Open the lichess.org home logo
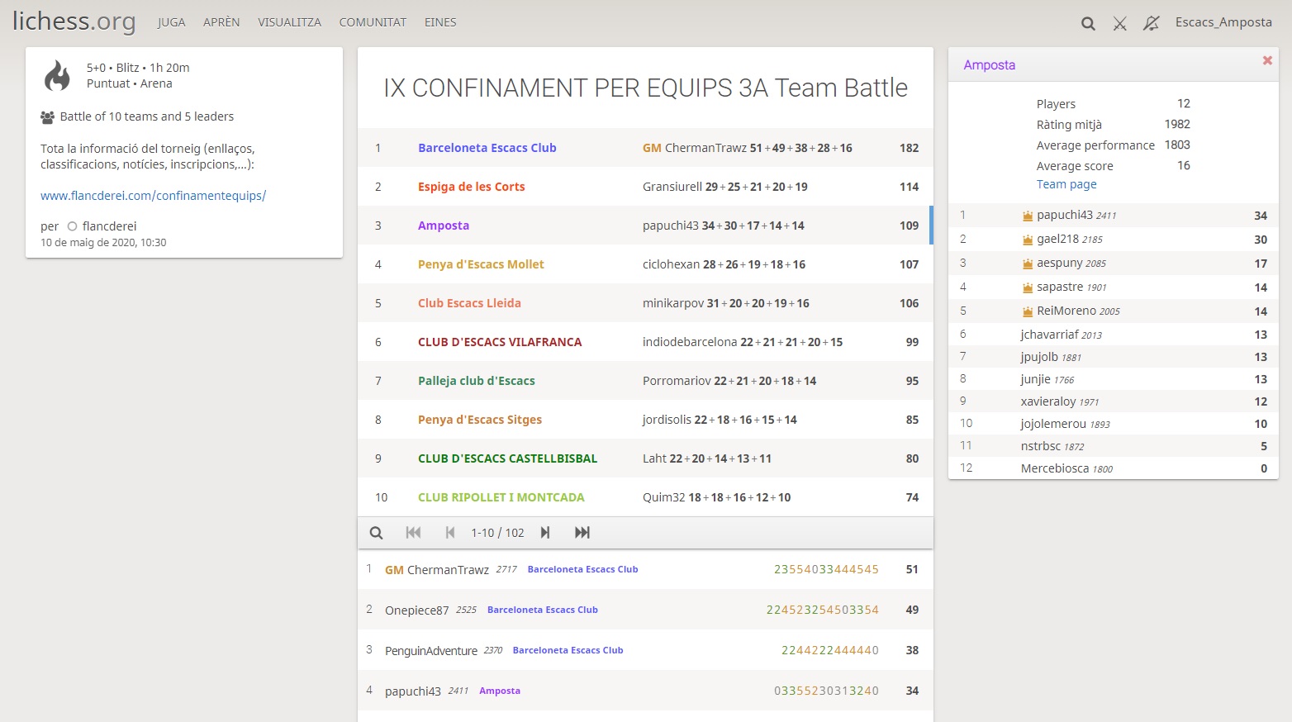The width and height of the screenshot is (1292, 722). [x=74, y=21]
